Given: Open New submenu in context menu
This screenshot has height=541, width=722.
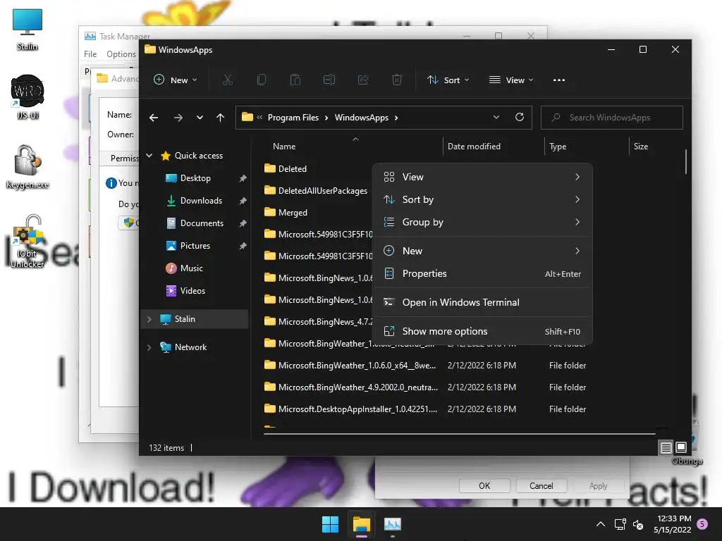Looking at the screenshot, I should pos(482,251).
